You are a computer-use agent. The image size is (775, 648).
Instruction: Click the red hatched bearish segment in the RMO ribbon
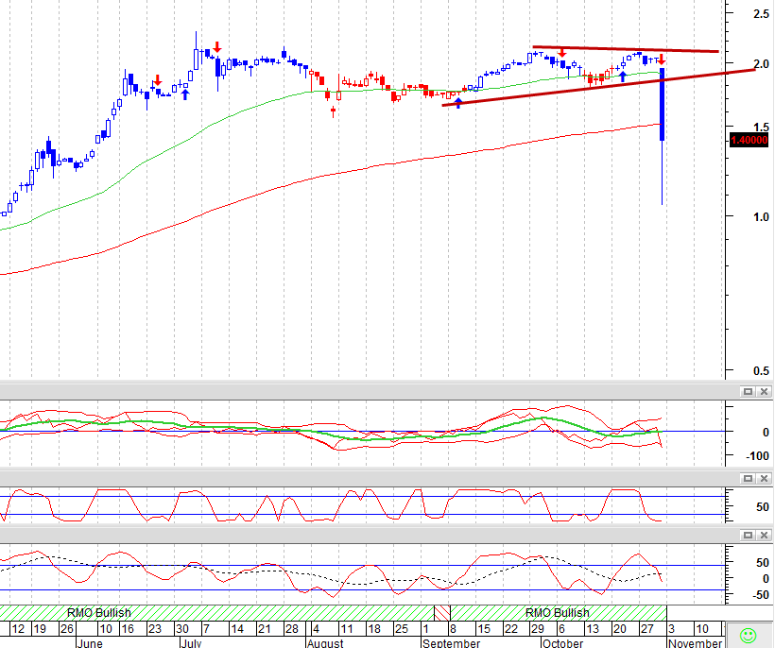pos(442,613)
